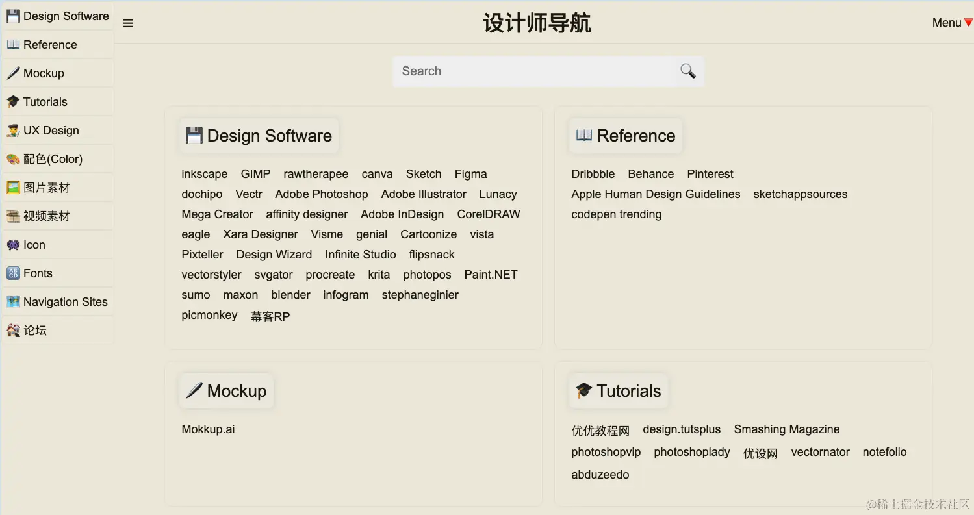Select Tutorials in the sidebar
The image size is (974, 515).
click(x=58, y=102)
